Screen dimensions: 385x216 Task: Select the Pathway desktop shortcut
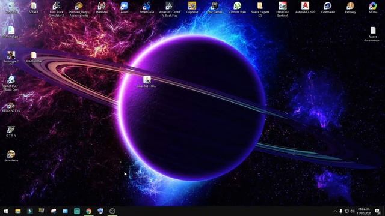coord(350,8)
